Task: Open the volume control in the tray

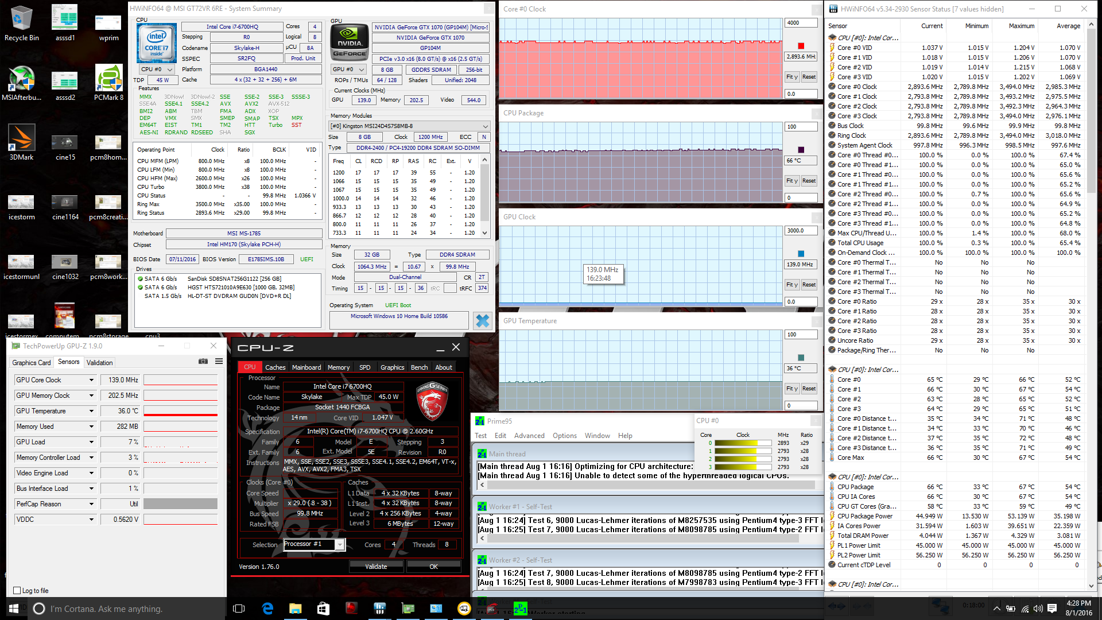Action: click(x=1038, y=609)
